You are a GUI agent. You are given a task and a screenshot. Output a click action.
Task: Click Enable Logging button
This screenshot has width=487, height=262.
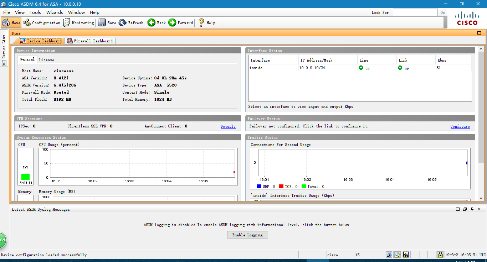coord(247,235)
